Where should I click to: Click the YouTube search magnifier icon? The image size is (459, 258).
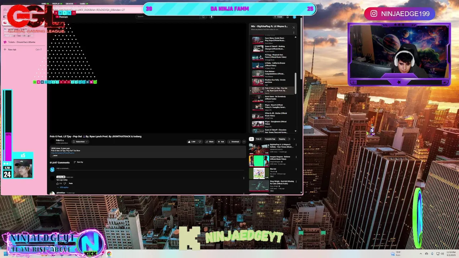(x=203, y=16)
